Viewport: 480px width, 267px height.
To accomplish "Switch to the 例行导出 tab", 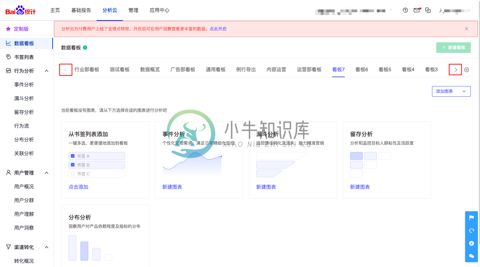I will click(246, 69).
